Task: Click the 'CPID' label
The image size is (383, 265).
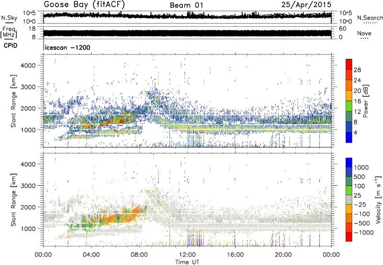Action: 11,45
